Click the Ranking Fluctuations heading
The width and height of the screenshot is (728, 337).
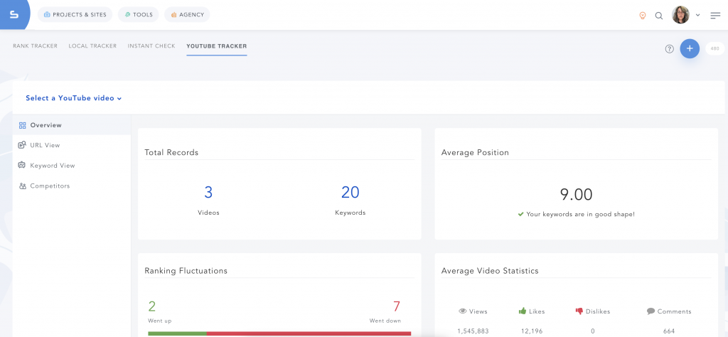186,271
